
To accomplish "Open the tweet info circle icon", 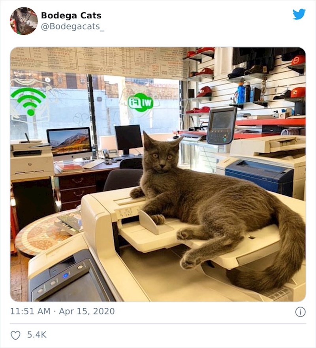I will pos(300,312).
